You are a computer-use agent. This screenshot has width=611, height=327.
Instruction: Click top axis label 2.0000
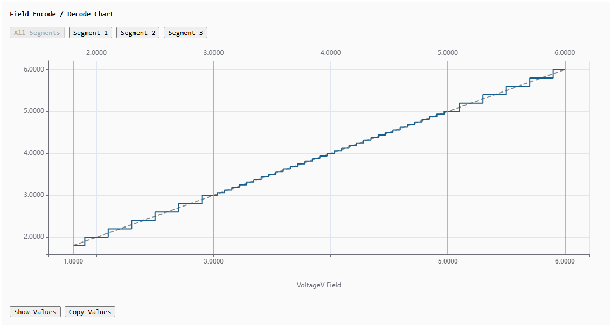96,53
